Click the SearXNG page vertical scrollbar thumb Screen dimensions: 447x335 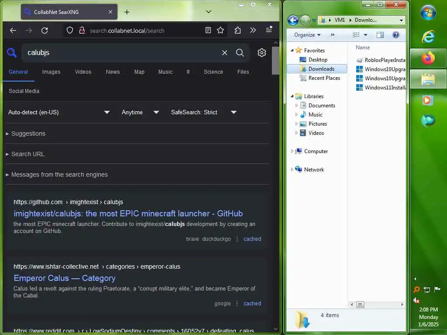275,60
